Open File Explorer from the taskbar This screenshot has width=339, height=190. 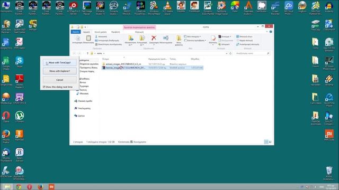[x=7, y=186]
